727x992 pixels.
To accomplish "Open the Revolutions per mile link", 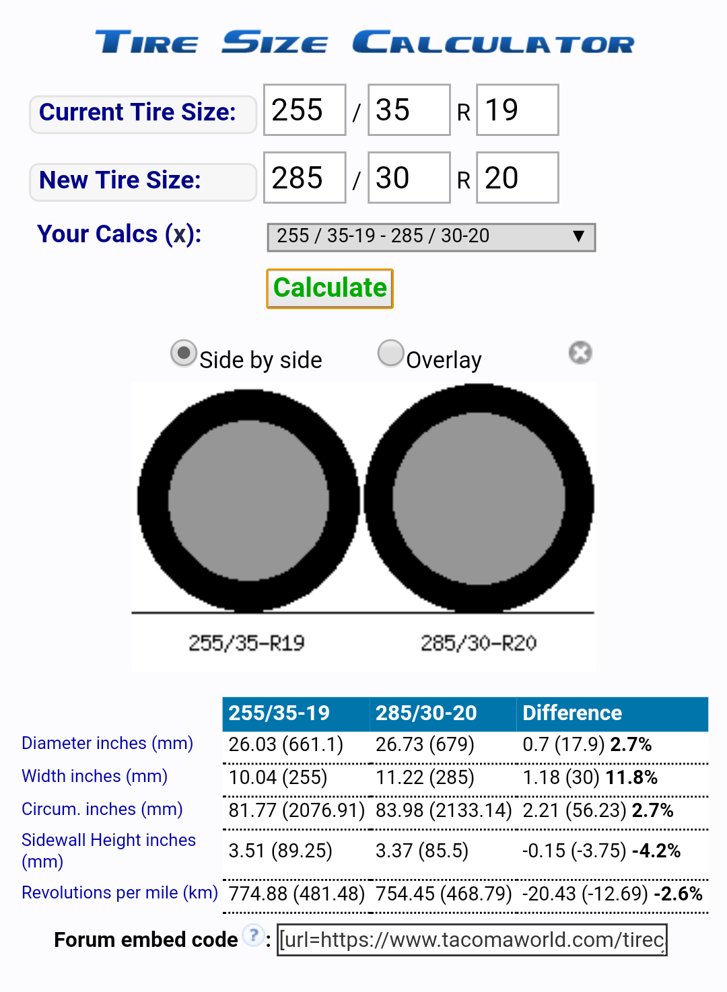I will pos(119,892).
